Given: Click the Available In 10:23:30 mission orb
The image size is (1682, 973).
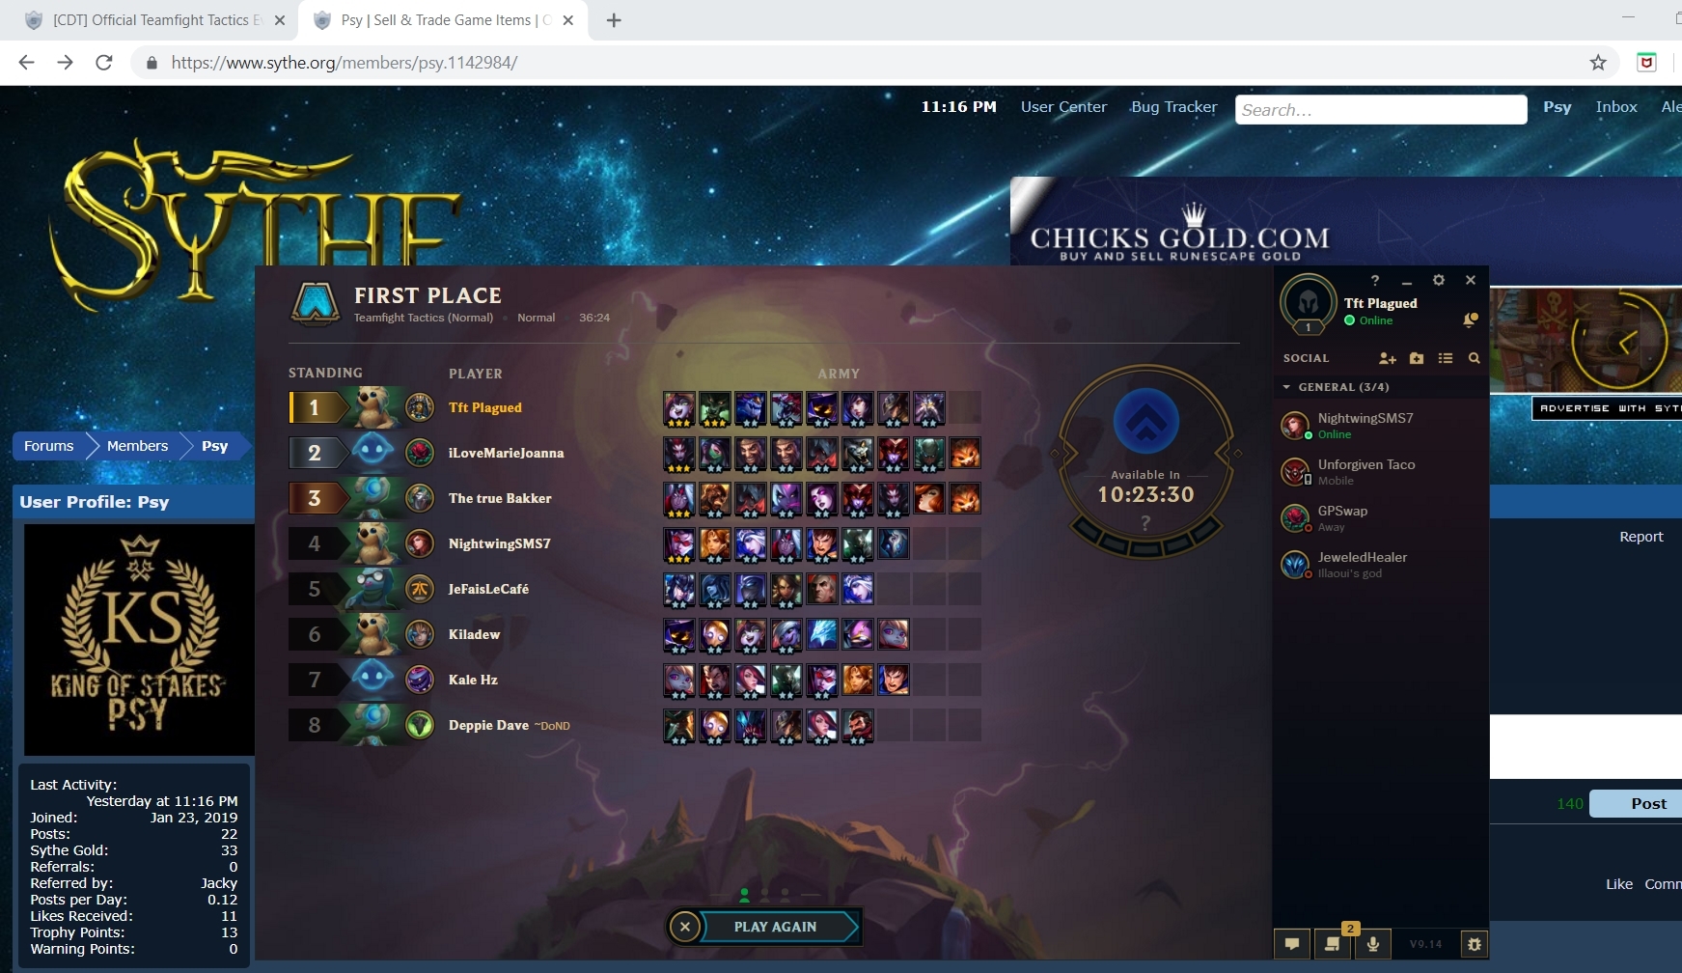Looking at the screenshot, I should 1146,460.
